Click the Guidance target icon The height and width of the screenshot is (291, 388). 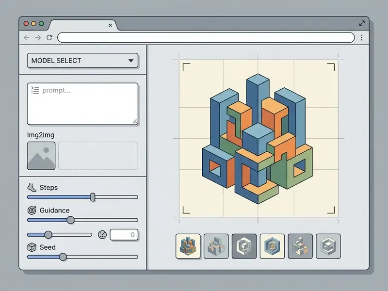(x=32, y=210)
